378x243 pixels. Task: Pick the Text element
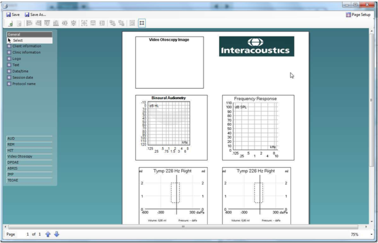15,65
